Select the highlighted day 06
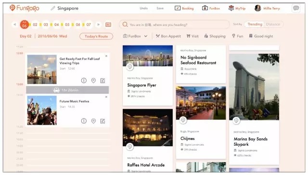Image resolution: width=308 pixels, height=175 pixels. click(x=25, y=24)
